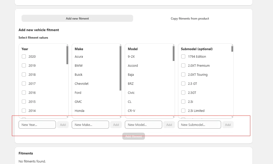Image resolution: width=273 pixels, height=164 pixels.
Task: Pick Honda in the Make list
Action: (x=79, y=111)
